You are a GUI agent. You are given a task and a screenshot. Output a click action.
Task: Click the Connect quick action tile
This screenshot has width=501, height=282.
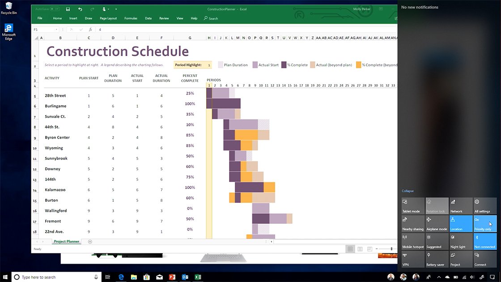click(485, 259)
